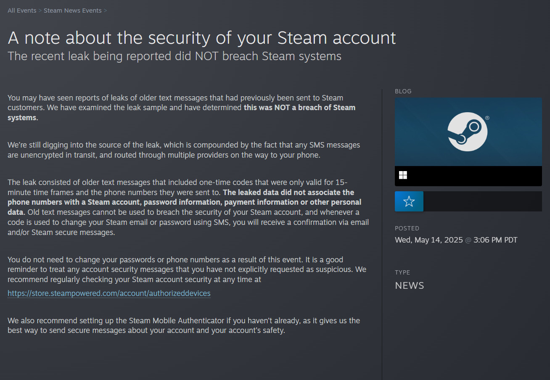
Task: Open the All Events breadcrumb
Action: [x=22, y=11]
